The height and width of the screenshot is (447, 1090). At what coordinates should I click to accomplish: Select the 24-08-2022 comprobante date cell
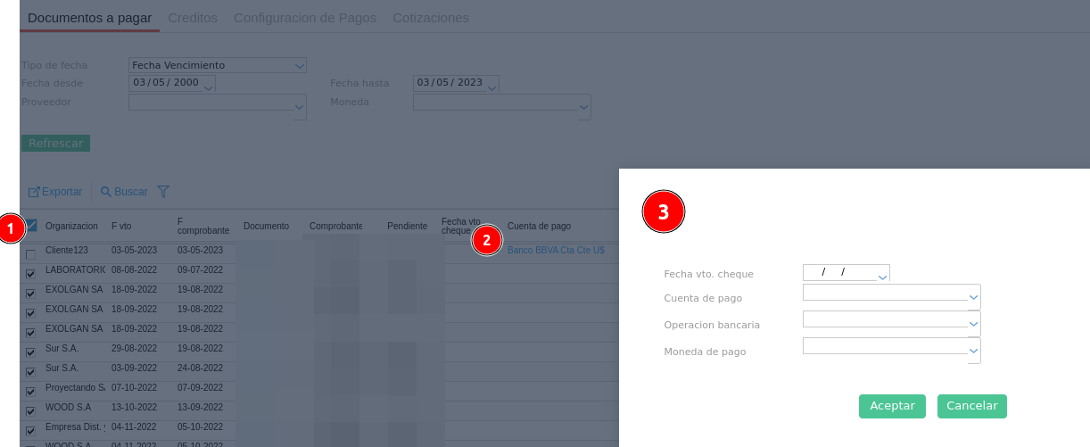pos(200,368)
